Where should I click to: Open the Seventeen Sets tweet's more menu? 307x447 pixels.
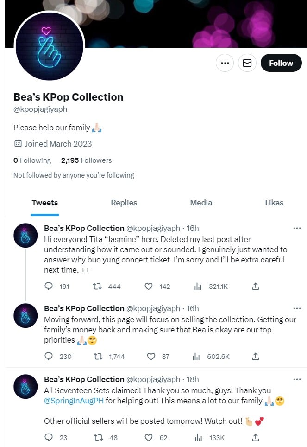tap(297, 379)
